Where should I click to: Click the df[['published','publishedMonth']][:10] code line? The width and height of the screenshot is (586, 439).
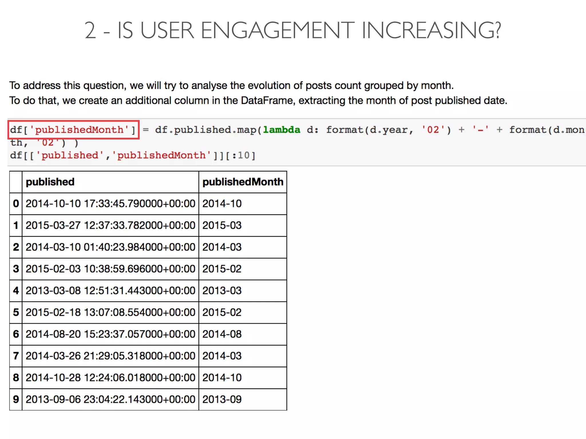[x=133, y=155]
